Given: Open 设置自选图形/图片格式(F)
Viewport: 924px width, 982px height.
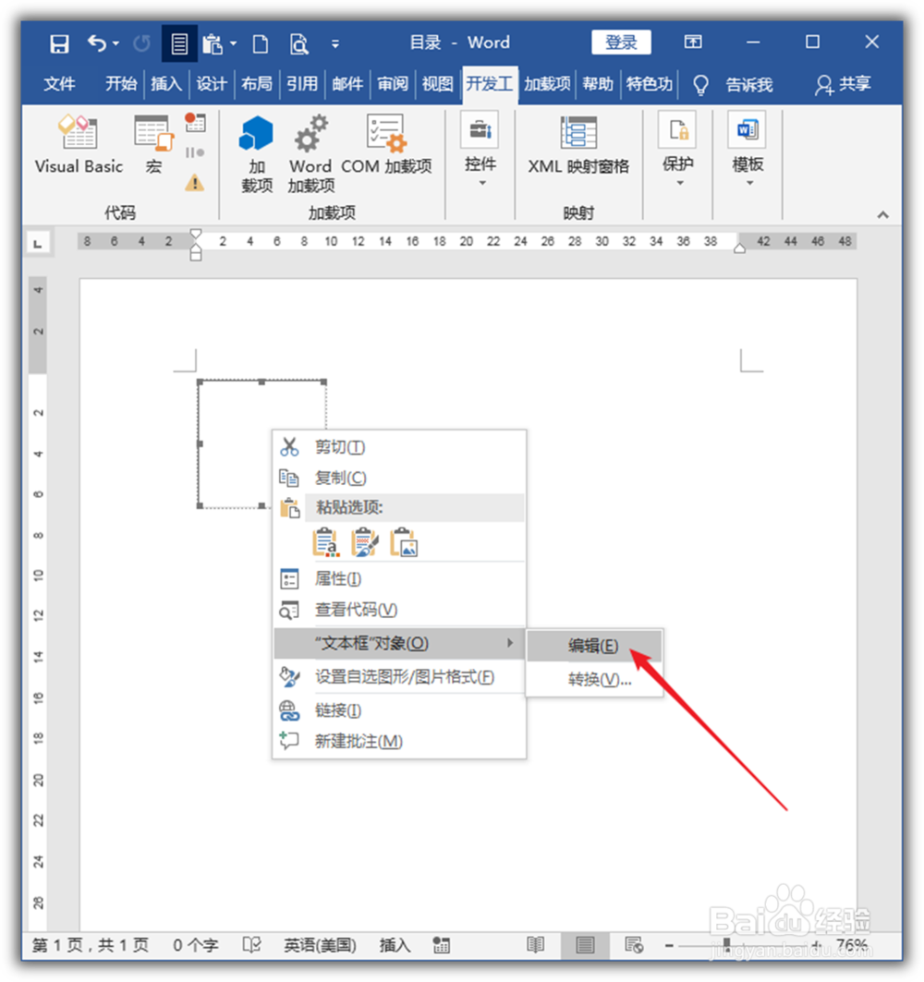Looking at the screenshot, I should tap(400, 677).
